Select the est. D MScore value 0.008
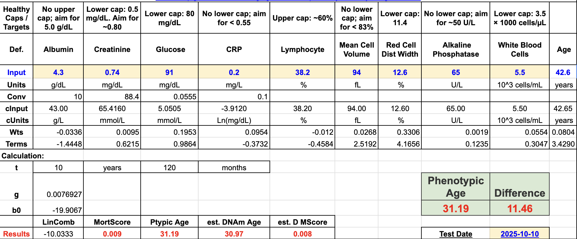This screenshot has width=577, height=239. pos(302,234)
